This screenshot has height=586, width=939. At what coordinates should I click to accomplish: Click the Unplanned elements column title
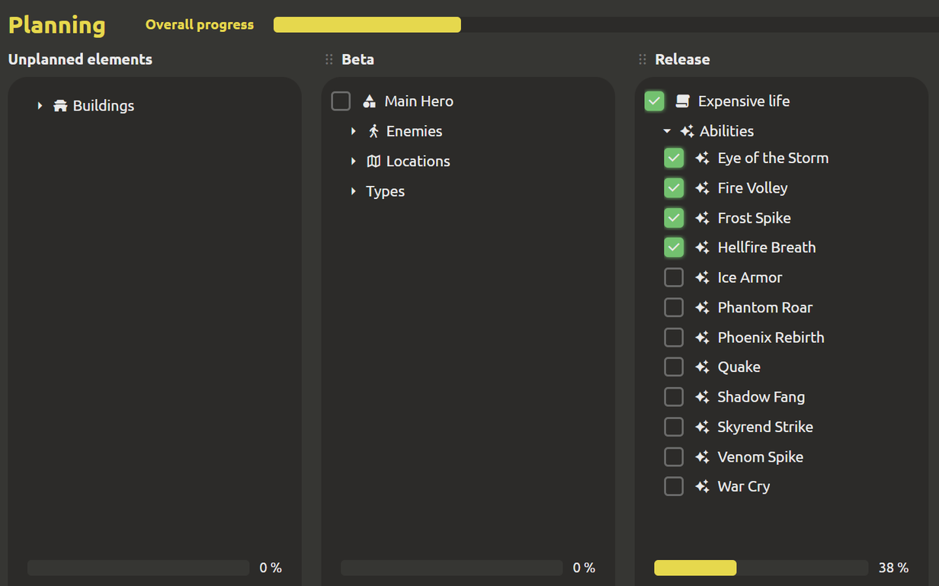pos(80,59)
